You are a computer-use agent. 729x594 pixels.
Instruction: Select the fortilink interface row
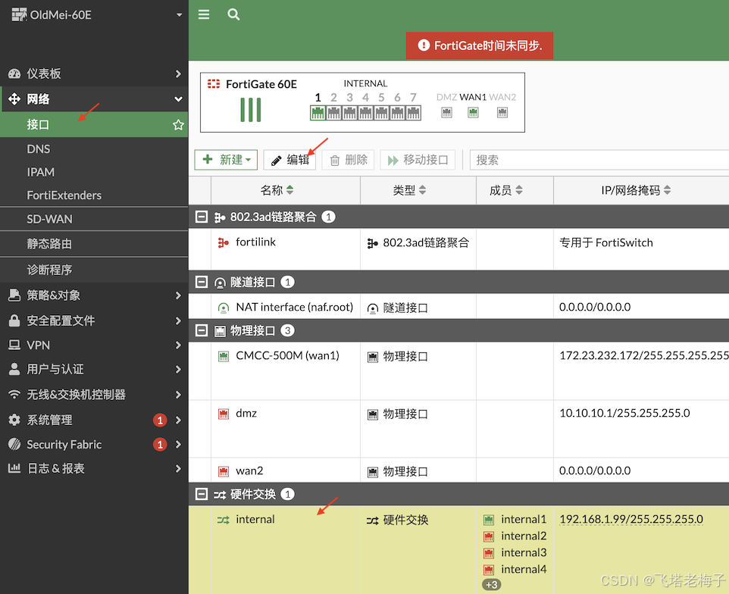[459, 249]
